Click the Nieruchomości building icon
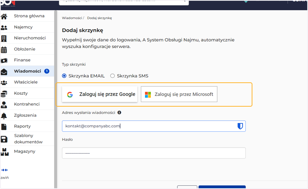The height and width of the screenshot is (189, 308). [x=4, y=38]
